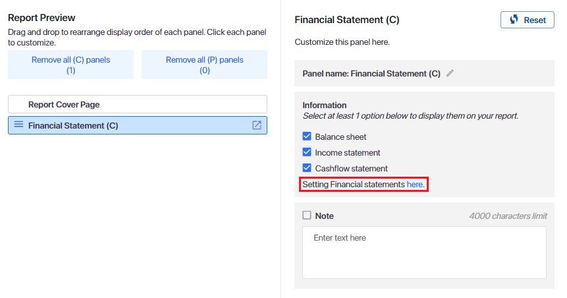The width and height of the screenshot is (567, 298).
Task: Click the circular arrows icon on Reset
Action: (514, 20)
